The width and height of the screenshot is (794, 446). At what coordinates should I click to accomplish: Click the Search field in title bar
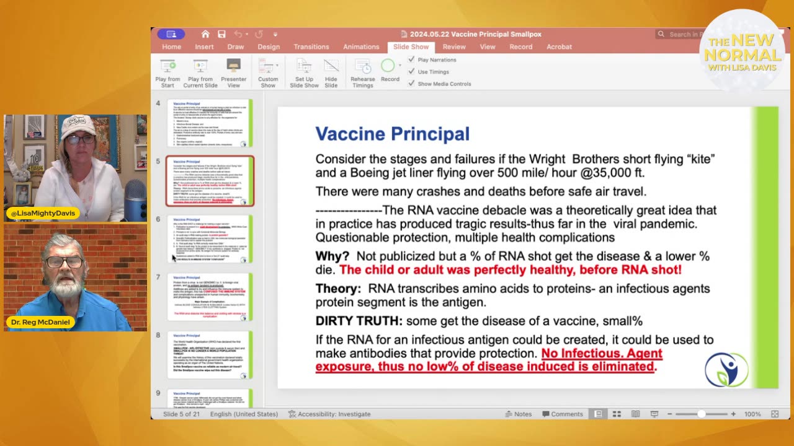679,34
